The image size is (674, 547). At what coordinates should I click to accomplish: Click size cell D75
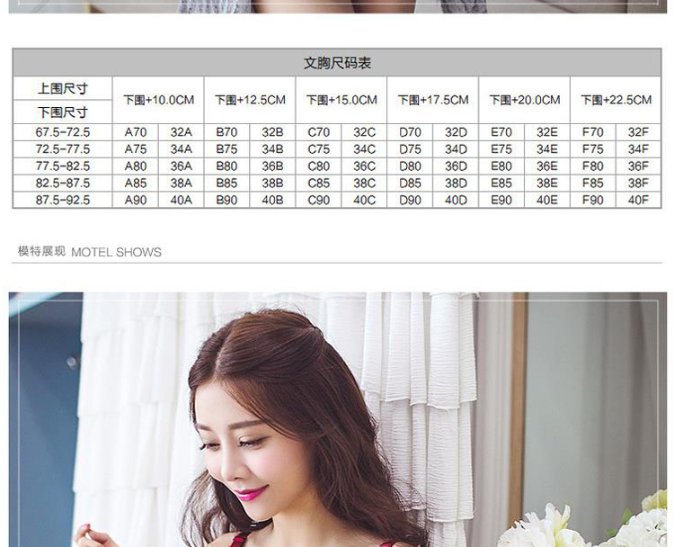click(410, 149)
